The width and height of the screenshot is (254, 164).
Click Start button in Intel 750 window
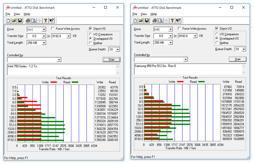click(112, 59)
